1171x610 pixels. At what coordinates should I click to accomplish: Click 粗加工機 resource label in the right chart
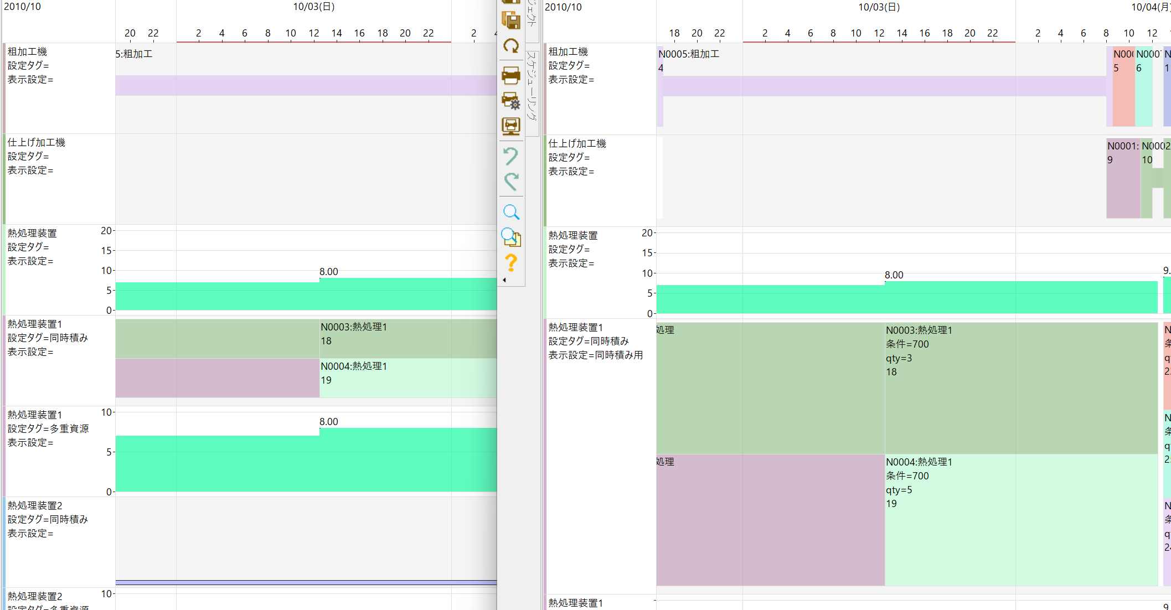568,51
